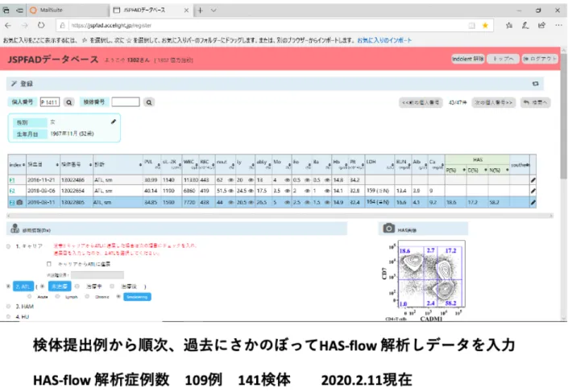
Task: Click browser address bar URL
Action: tap(111, 25)
